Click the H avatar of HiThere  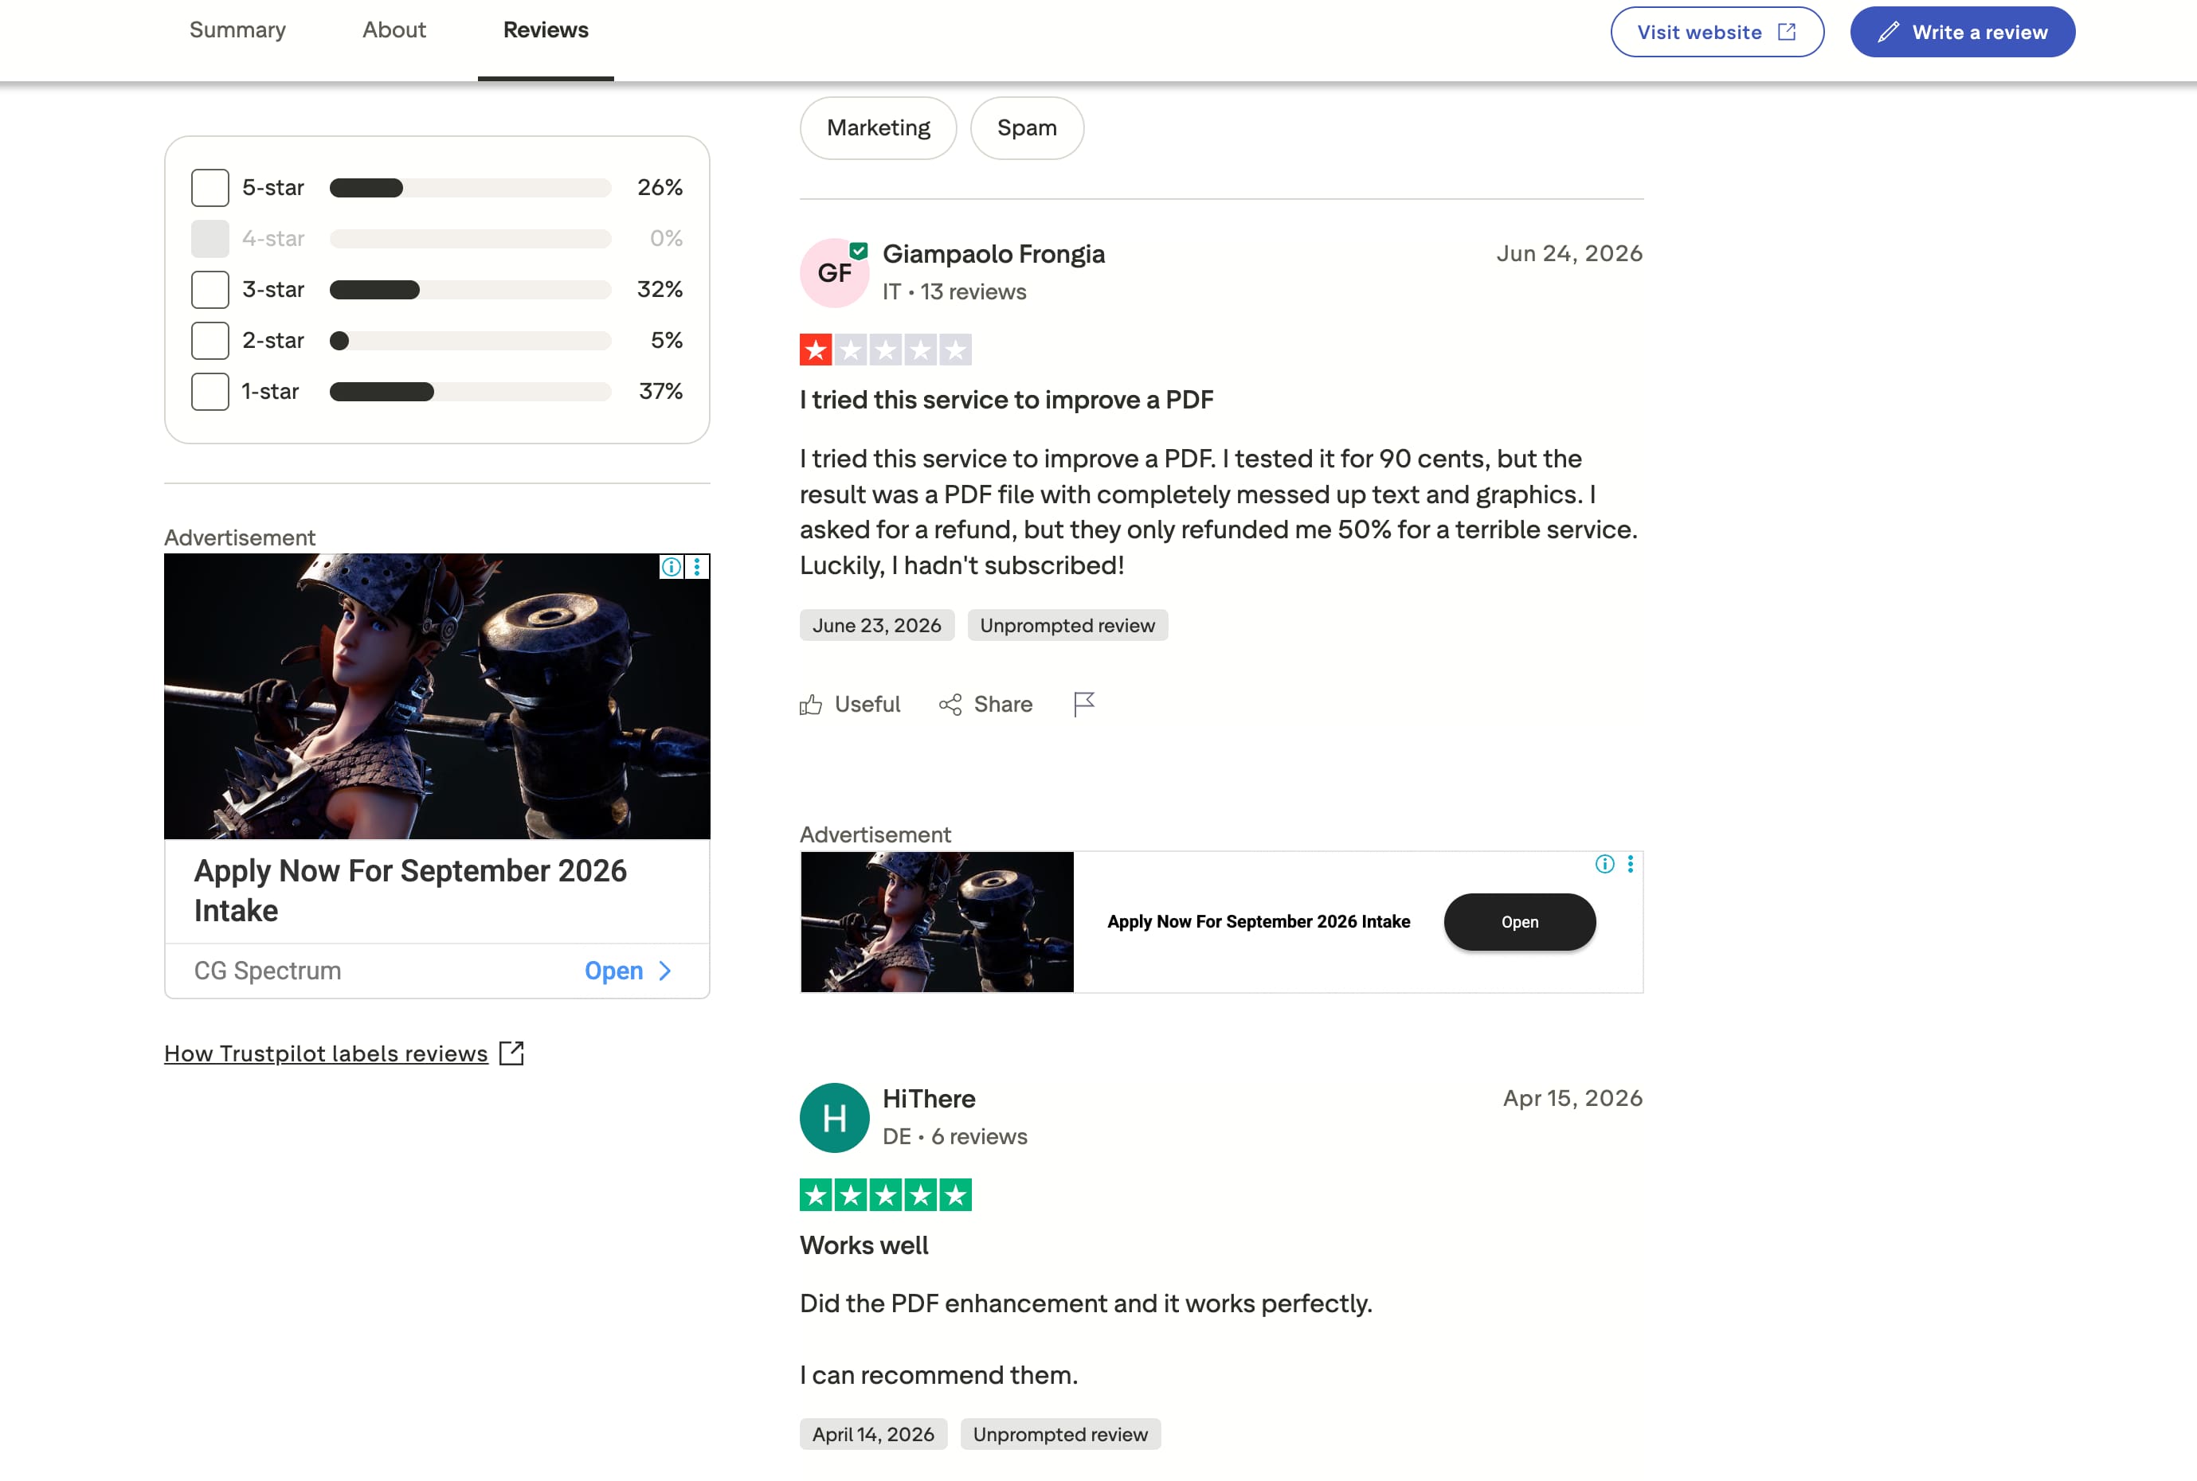click(833, 1117)
